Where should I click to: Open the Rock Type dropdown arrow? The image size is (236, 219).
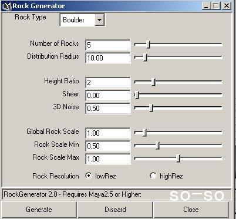pyautogui.click(x=99, y=20)
